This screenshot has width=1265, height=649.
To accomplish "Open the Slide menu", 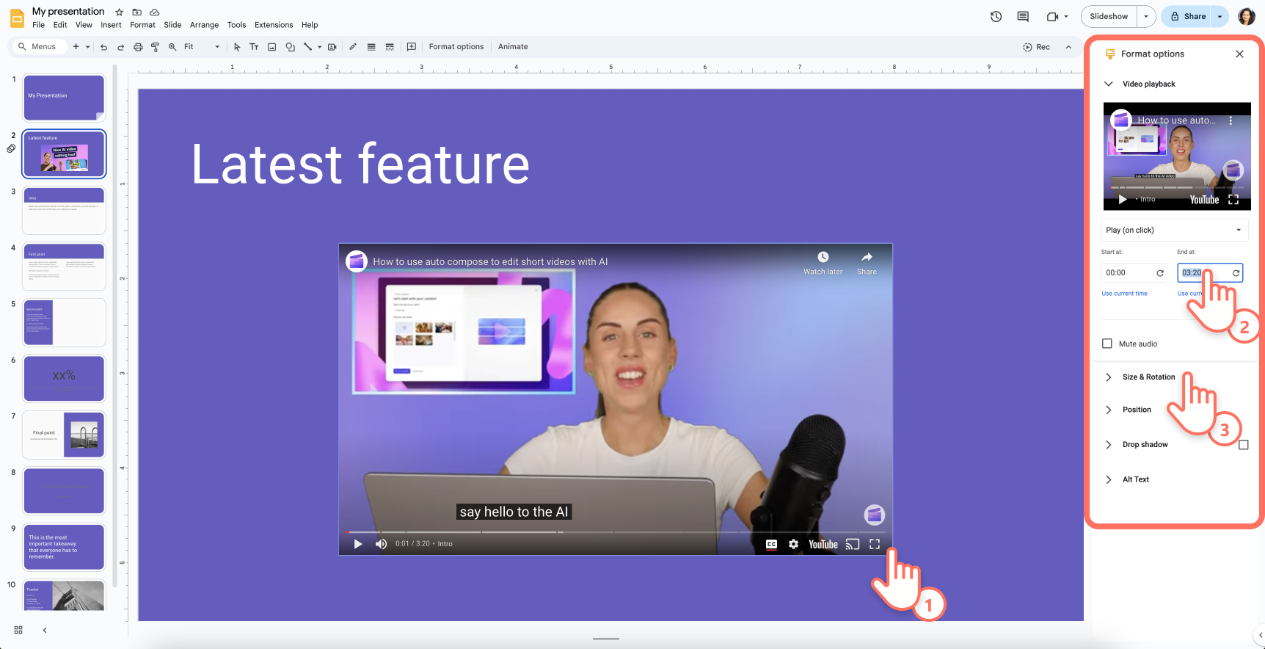I will pyautogui.click(x=172, y=25).
